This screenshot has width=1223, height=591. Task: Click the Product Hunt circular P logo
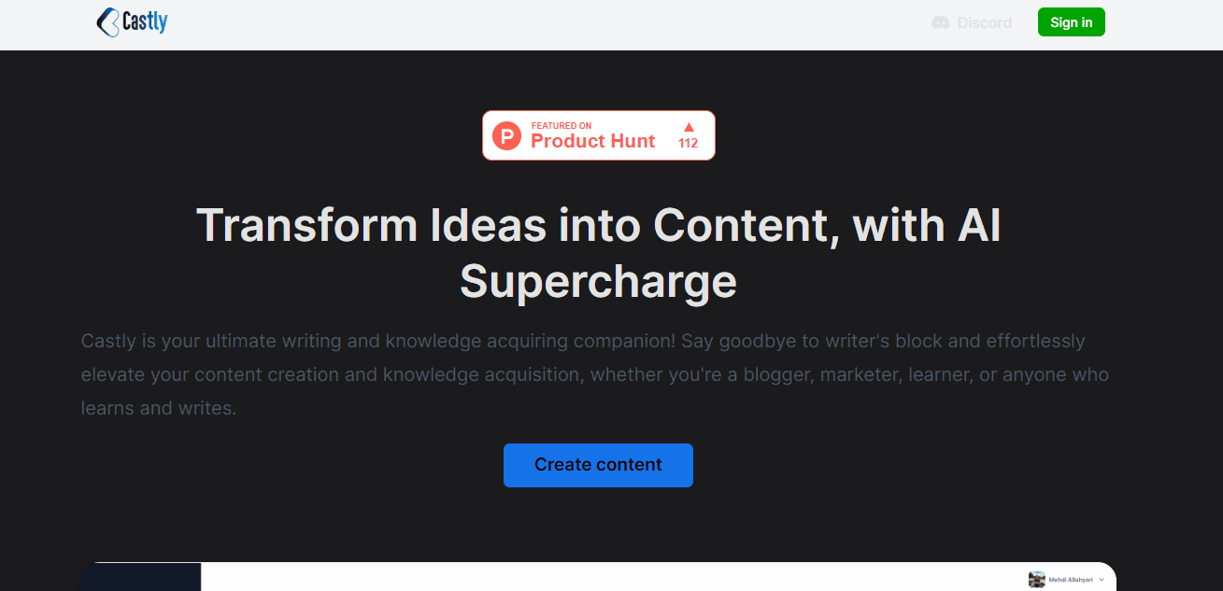506,136
